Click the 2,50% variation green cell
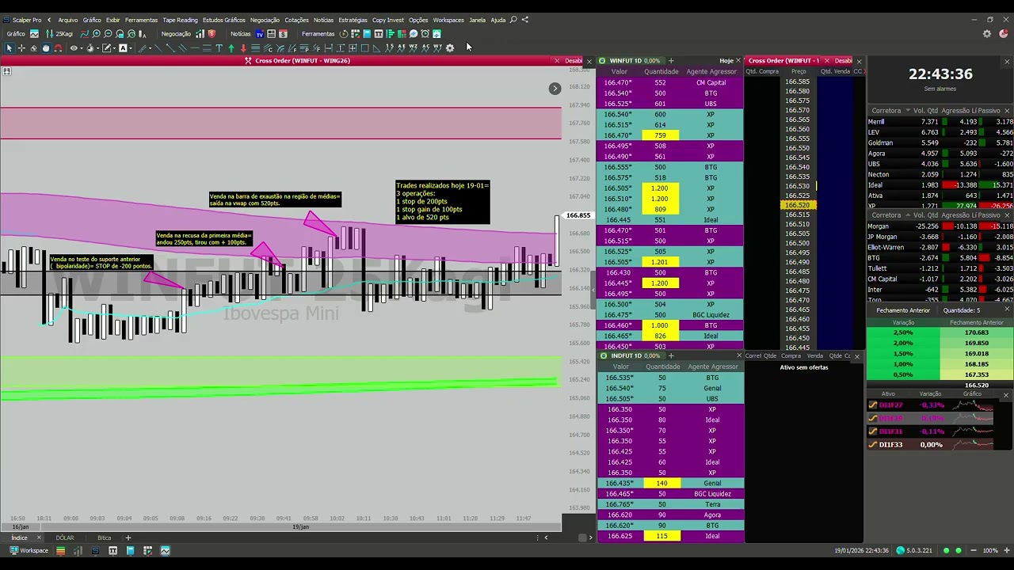This screenshot has width=1014, height=570. 903,332
